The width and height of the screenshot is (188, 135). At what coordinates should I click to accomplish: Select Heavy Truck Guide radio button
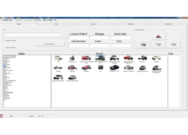point(4,47)
